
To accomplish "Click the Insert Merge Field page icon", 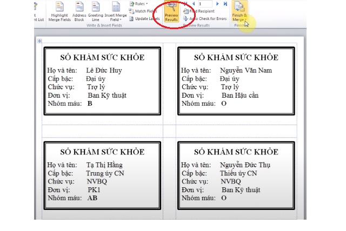I will pyautogui.click(x=116, y=6).
